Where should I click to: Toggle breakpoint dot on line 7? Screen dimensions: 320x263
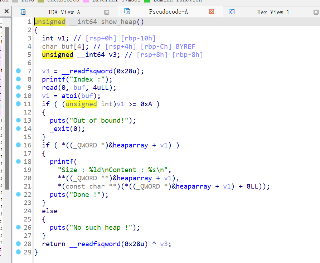click(19, 71)
